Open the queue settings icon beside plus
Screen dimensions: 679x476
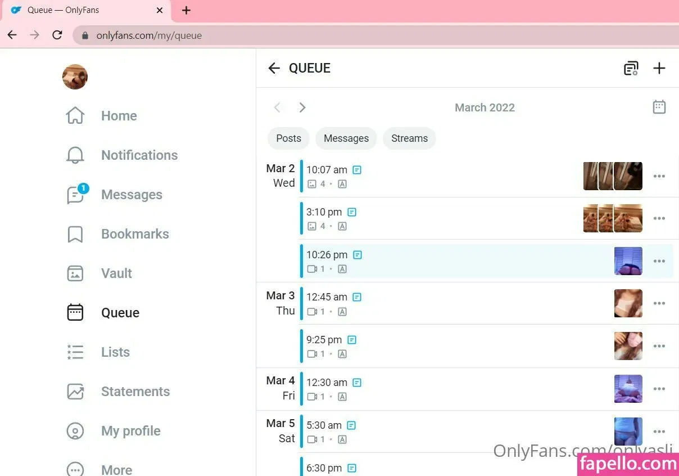click(x=631, y=68)
